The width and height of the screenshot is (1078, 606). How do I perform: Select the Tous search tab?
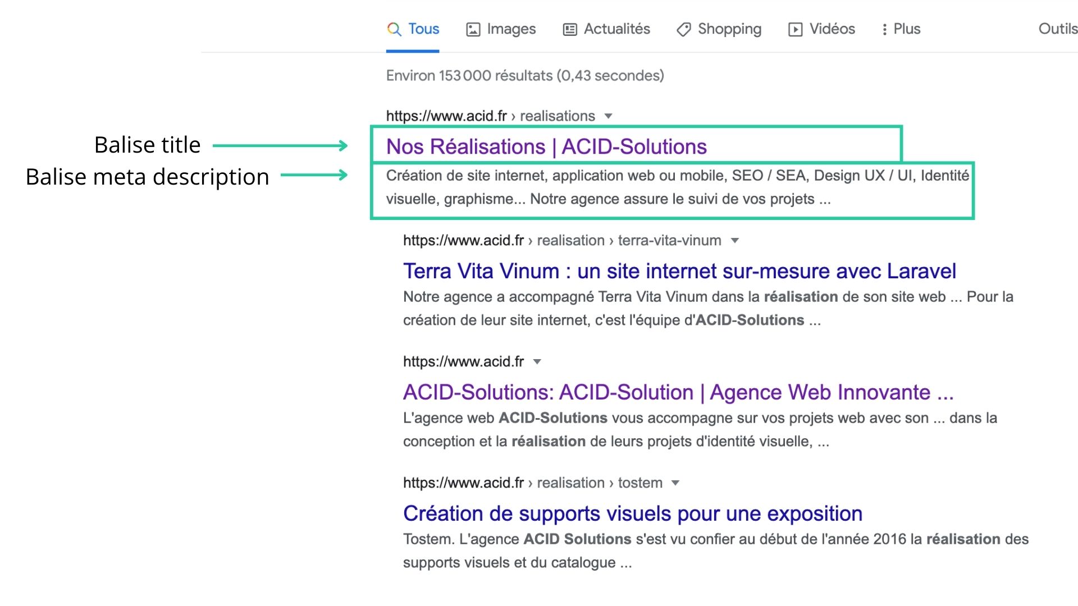[x=413, y=29]
